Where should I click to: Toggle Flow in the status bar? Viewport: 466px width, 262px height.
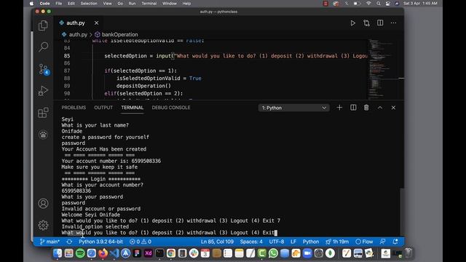pyautogui.click(x=364, y=242)
